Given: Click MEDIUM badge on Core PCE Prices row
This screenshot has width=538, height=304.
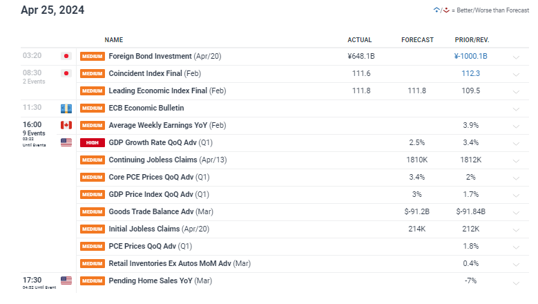Looking at the screenshot, I should pyautogui.click(x=93, y=177).
